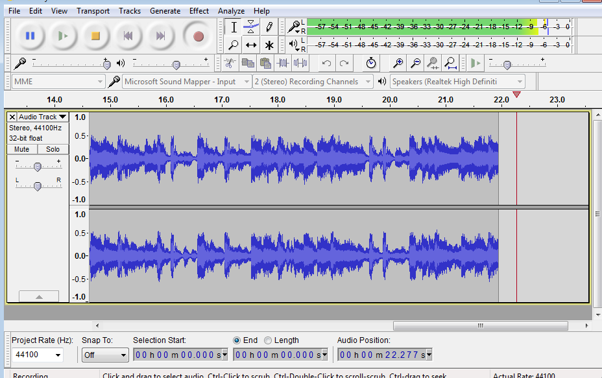
Task: Open the Edit menu
Action: [x=35, y=11]
